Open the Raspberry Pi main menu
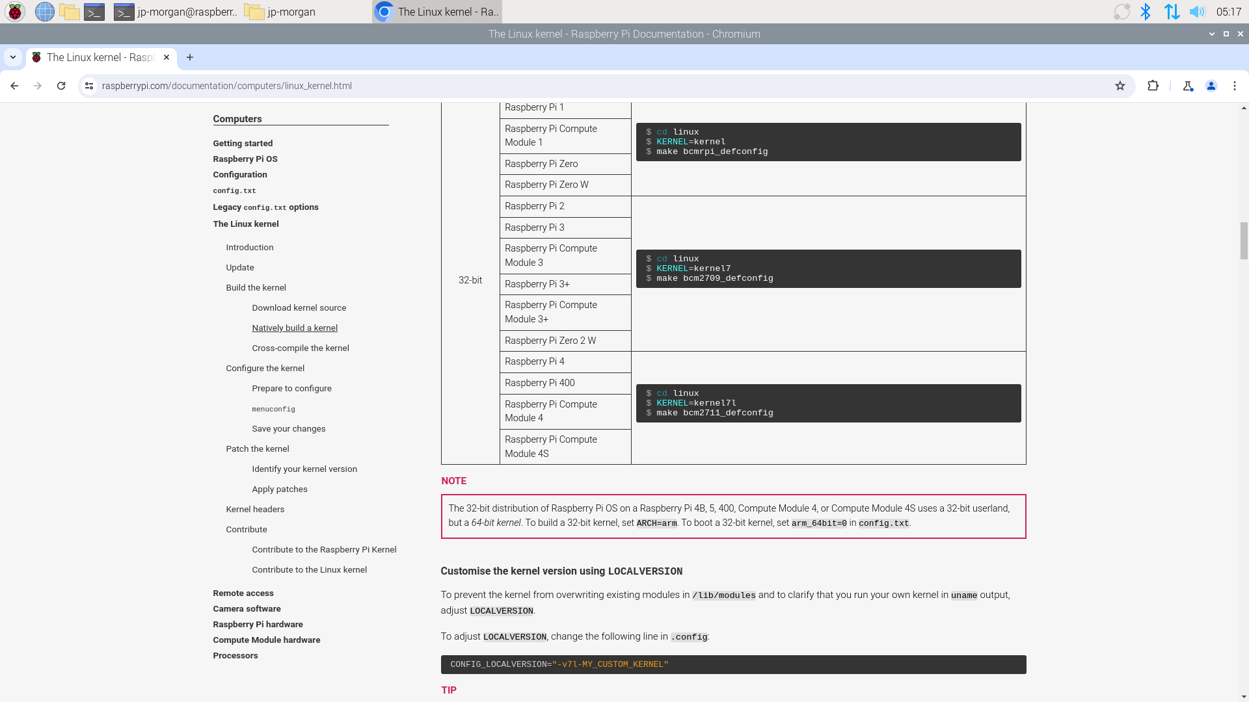The height and width of the screenshot is (702, 1249). tap(15, 12)
